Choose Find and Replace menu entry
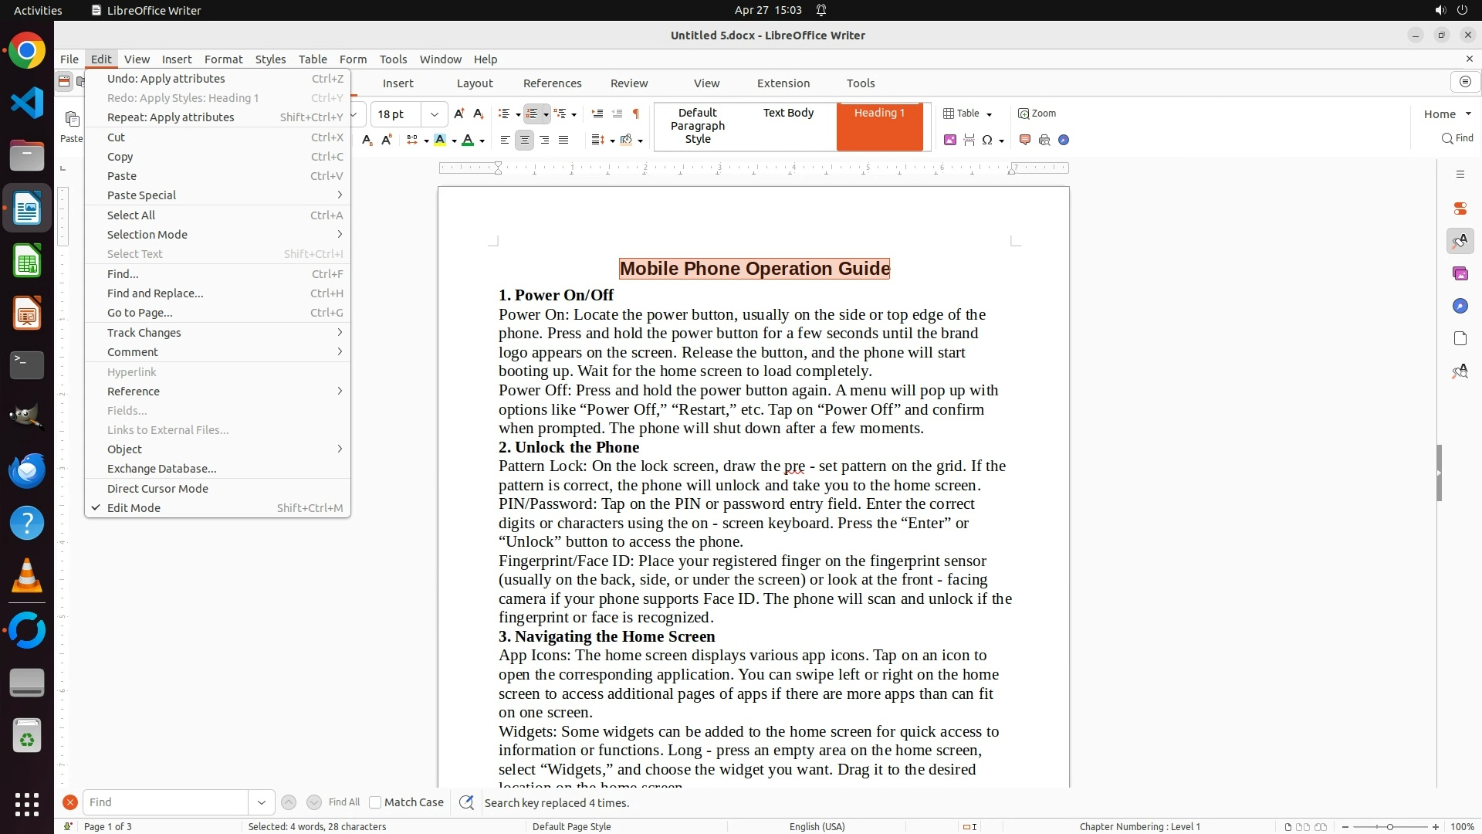This screenshot has width=1482, height=834. 155,293
